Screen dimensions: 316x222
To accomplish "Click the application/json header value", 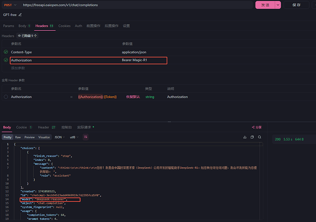I will tap(134, 52).
